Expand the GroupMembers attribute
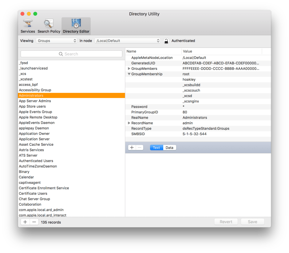This screenshot has width=289, height=253. click(129, 69)
